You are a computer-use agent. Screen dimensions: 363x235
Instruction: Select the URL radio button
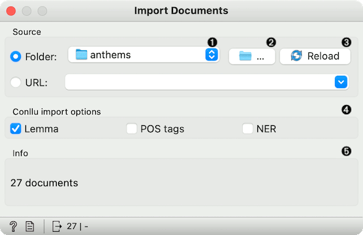point(16,82)
